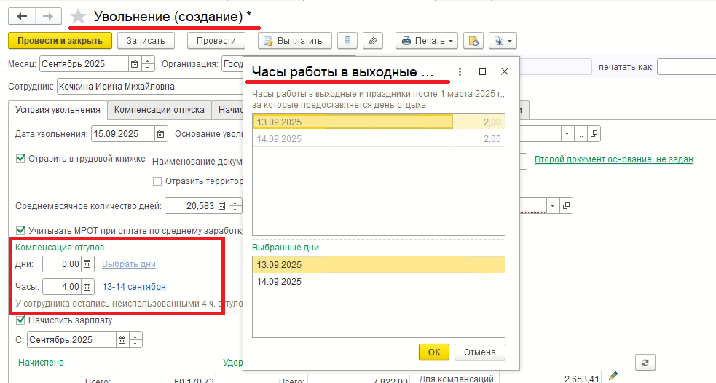Open linked item via icon right of Основание field

594,134
